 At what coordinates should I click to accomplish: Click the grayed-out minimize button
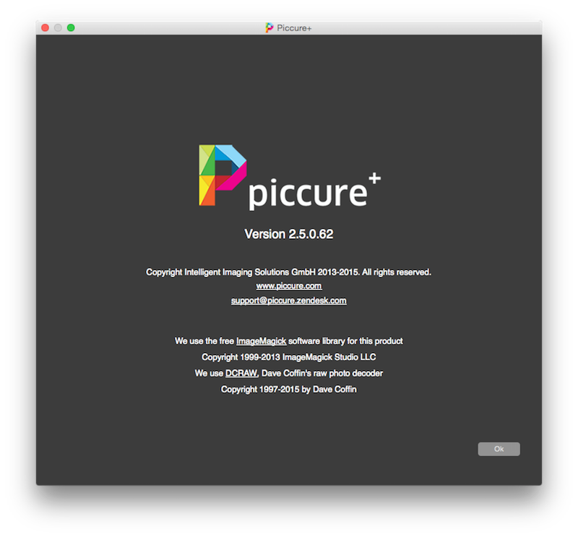click(58, 27)
